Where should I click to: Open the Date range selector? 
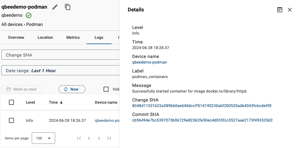point(60,71)
